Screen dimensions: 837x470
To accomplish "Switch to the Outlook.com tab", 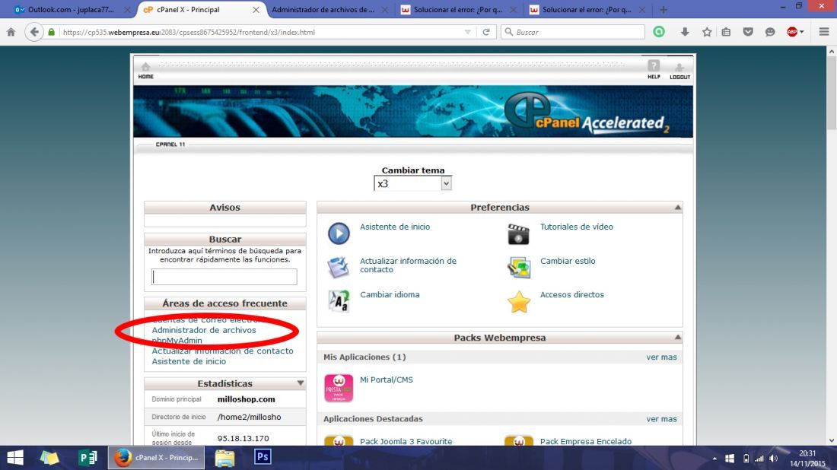I will point(71,10).
